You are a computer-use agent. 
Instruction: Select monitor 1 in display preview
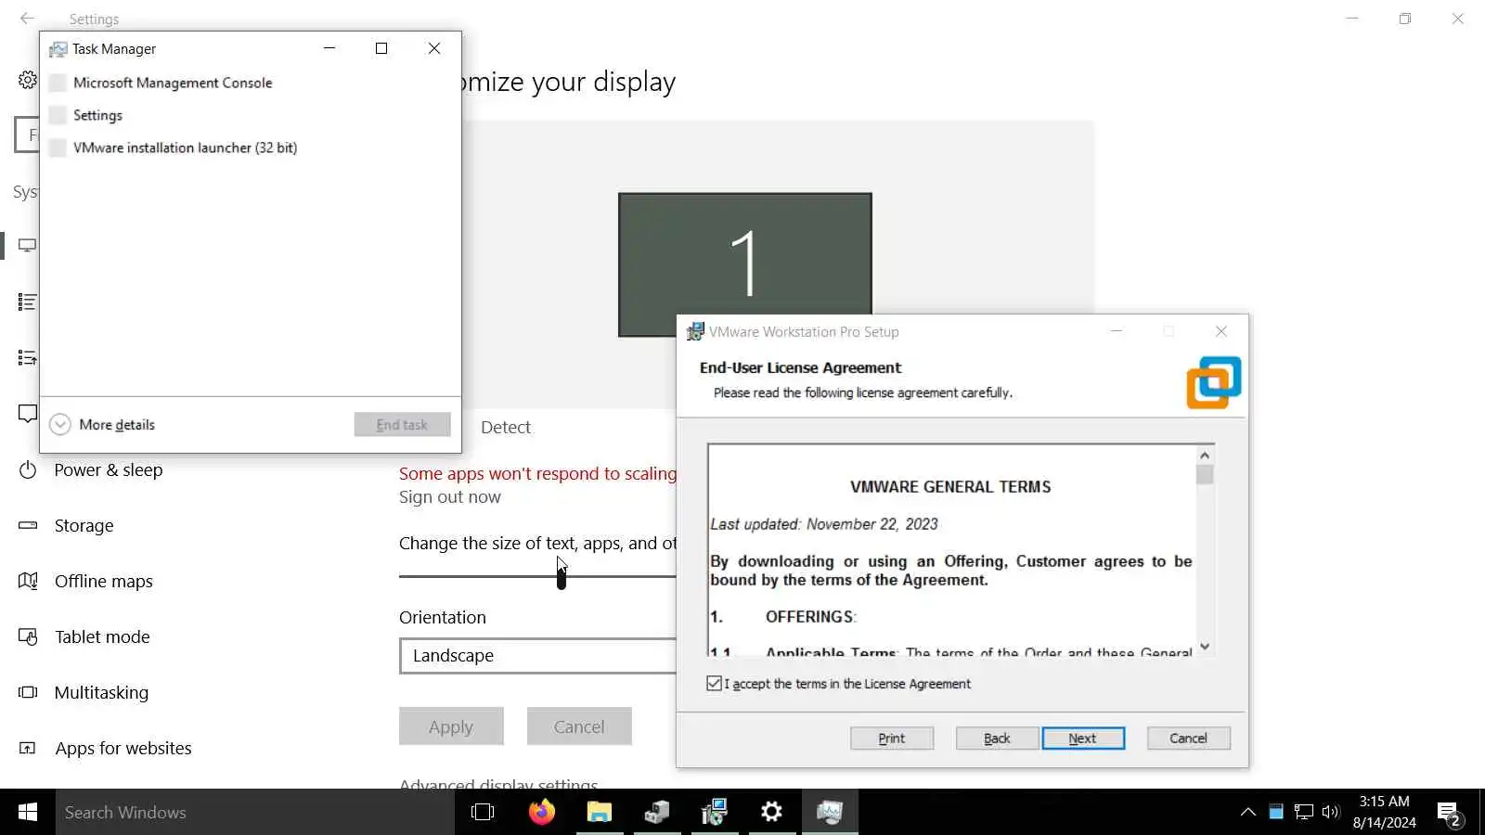(x=745, y=264)
